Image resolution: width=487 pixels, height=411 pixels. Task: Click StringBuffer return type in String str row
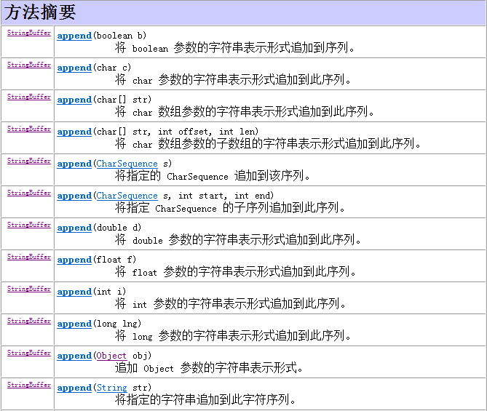[x=29, y=385]
